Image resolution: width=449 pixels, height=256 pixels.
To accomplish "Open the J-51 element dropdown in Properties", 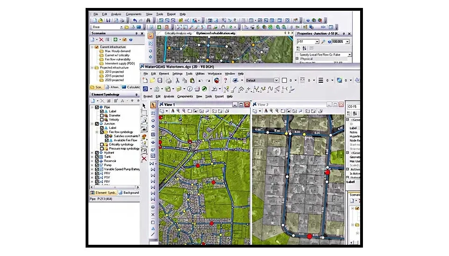I will click(317, 42).
